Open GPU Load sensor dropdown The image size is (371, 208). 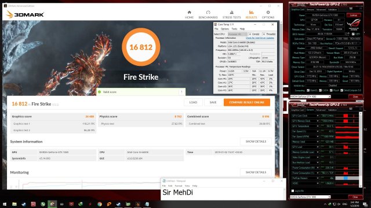[318, 147]
